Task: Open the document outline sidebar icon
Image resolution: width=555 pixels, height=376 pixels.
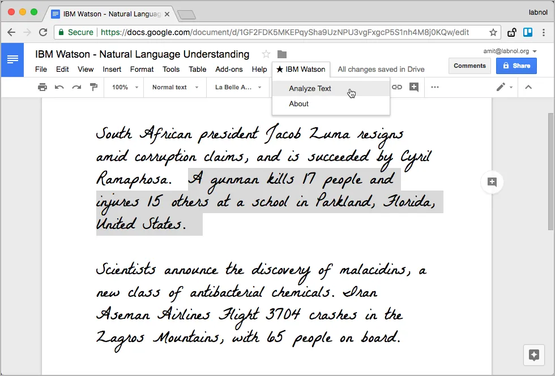Action: click(x=12, y=59)
